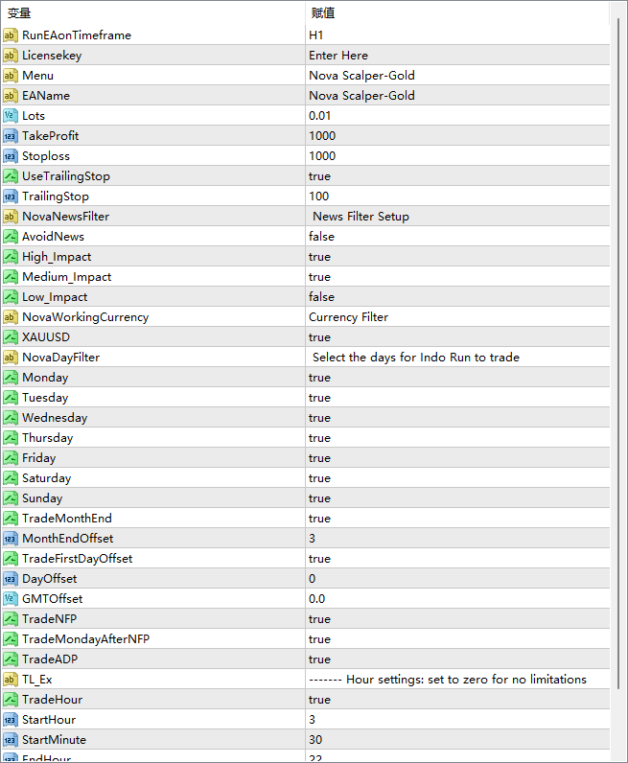Screen dimensions: 628x763
Task: Edit the Licensekey 'Enter Here' value
Action: point(338,56)
